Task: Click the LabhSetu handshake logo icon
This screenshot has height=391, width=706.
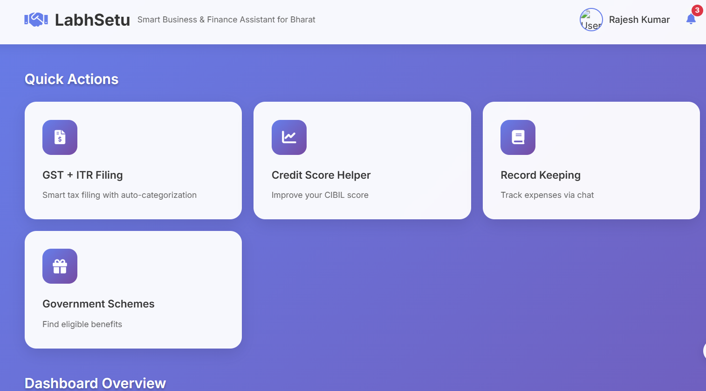Action: (36, 20)
